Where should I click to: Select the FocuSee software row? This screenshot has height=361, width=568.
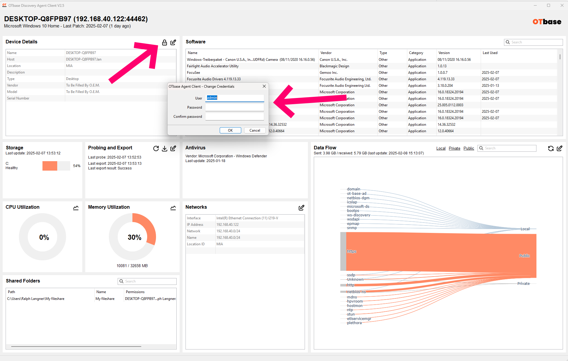tap(372, 73)
